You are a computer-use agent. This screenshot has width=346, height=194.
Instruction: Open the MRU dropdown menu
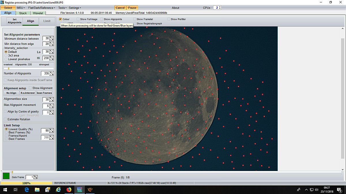21,8
